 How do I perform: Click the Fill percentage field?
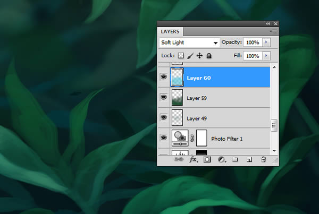coord(253,56)
